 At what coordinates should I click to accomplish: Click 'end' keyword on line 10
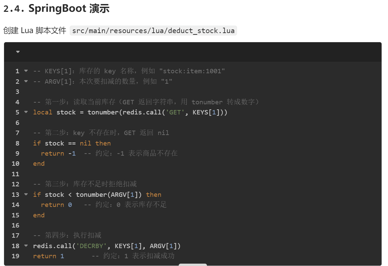pyautogui.click(x=39, y=164)
